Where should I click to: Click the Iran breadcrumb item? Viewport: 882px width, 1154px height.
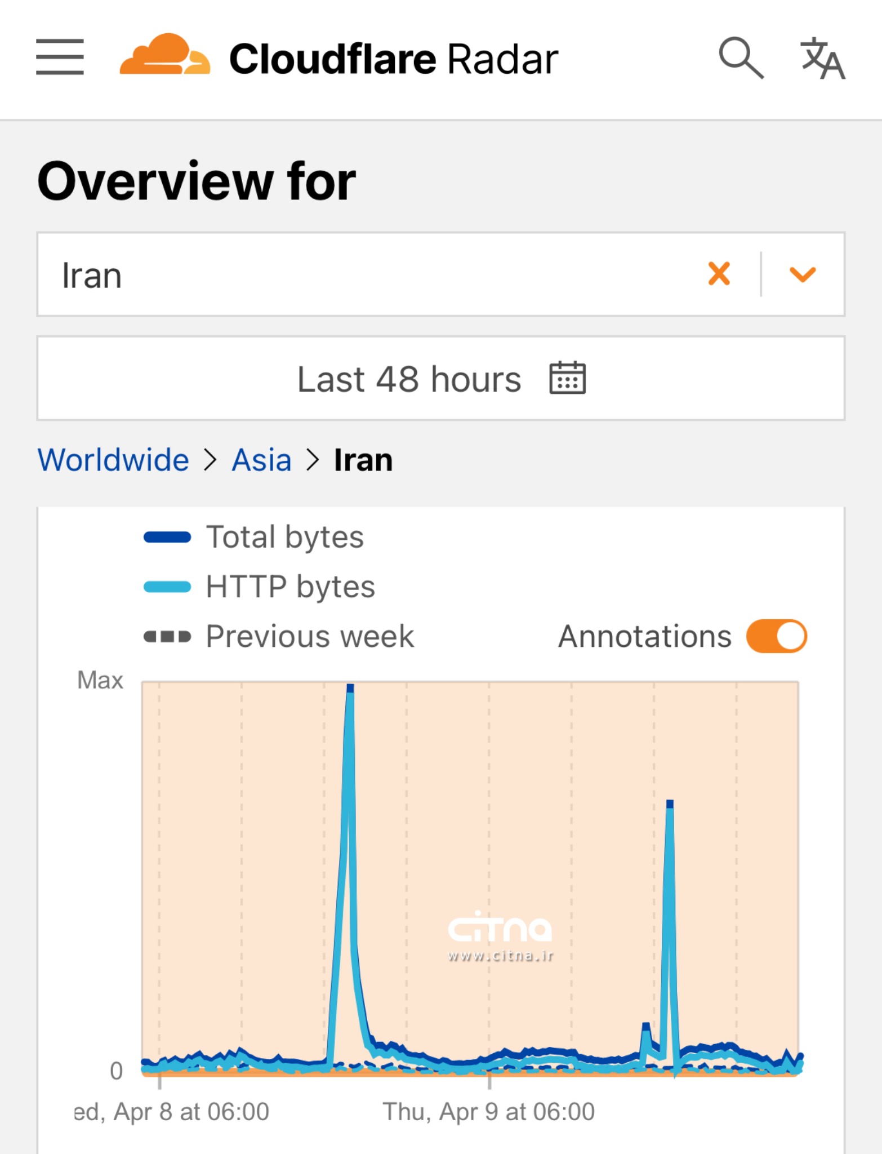pos(363,460)
